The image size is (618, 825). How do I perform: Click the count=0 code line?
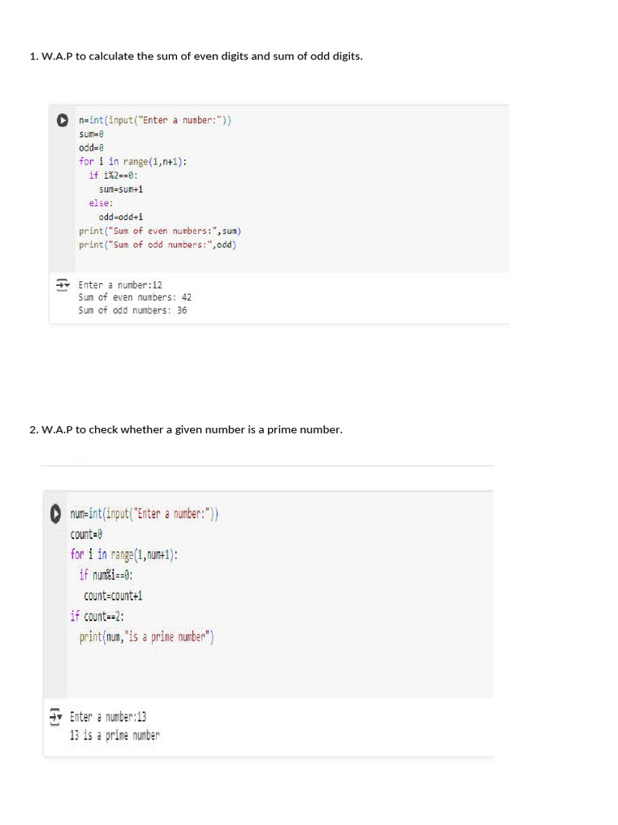pos(86,535)
